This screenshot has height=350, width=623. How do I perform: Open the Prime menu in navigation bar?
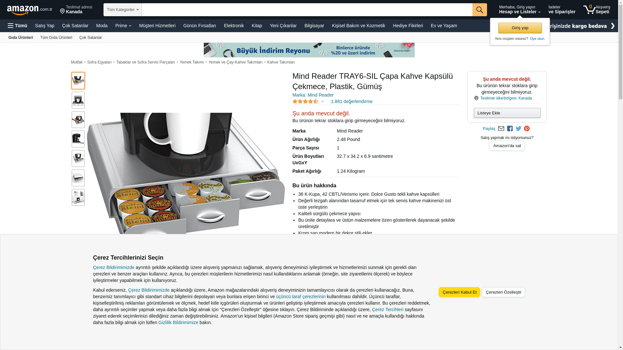click(123, 26)
